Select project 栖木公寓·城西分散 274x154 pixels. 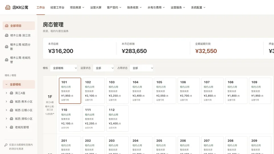click(19, 46)
